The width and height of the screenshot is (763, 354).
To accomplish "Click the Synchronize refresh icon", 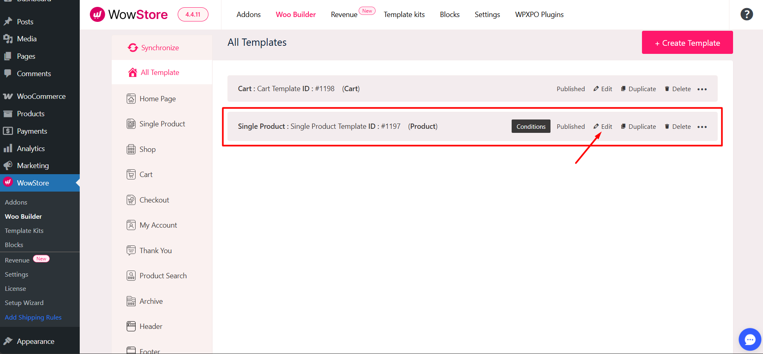I will coord(133,48).
